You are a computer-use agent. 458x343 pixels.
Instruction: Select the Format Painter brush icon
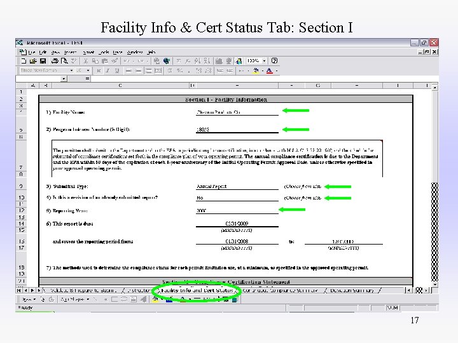pyautogui.click(x=114, y=61)
